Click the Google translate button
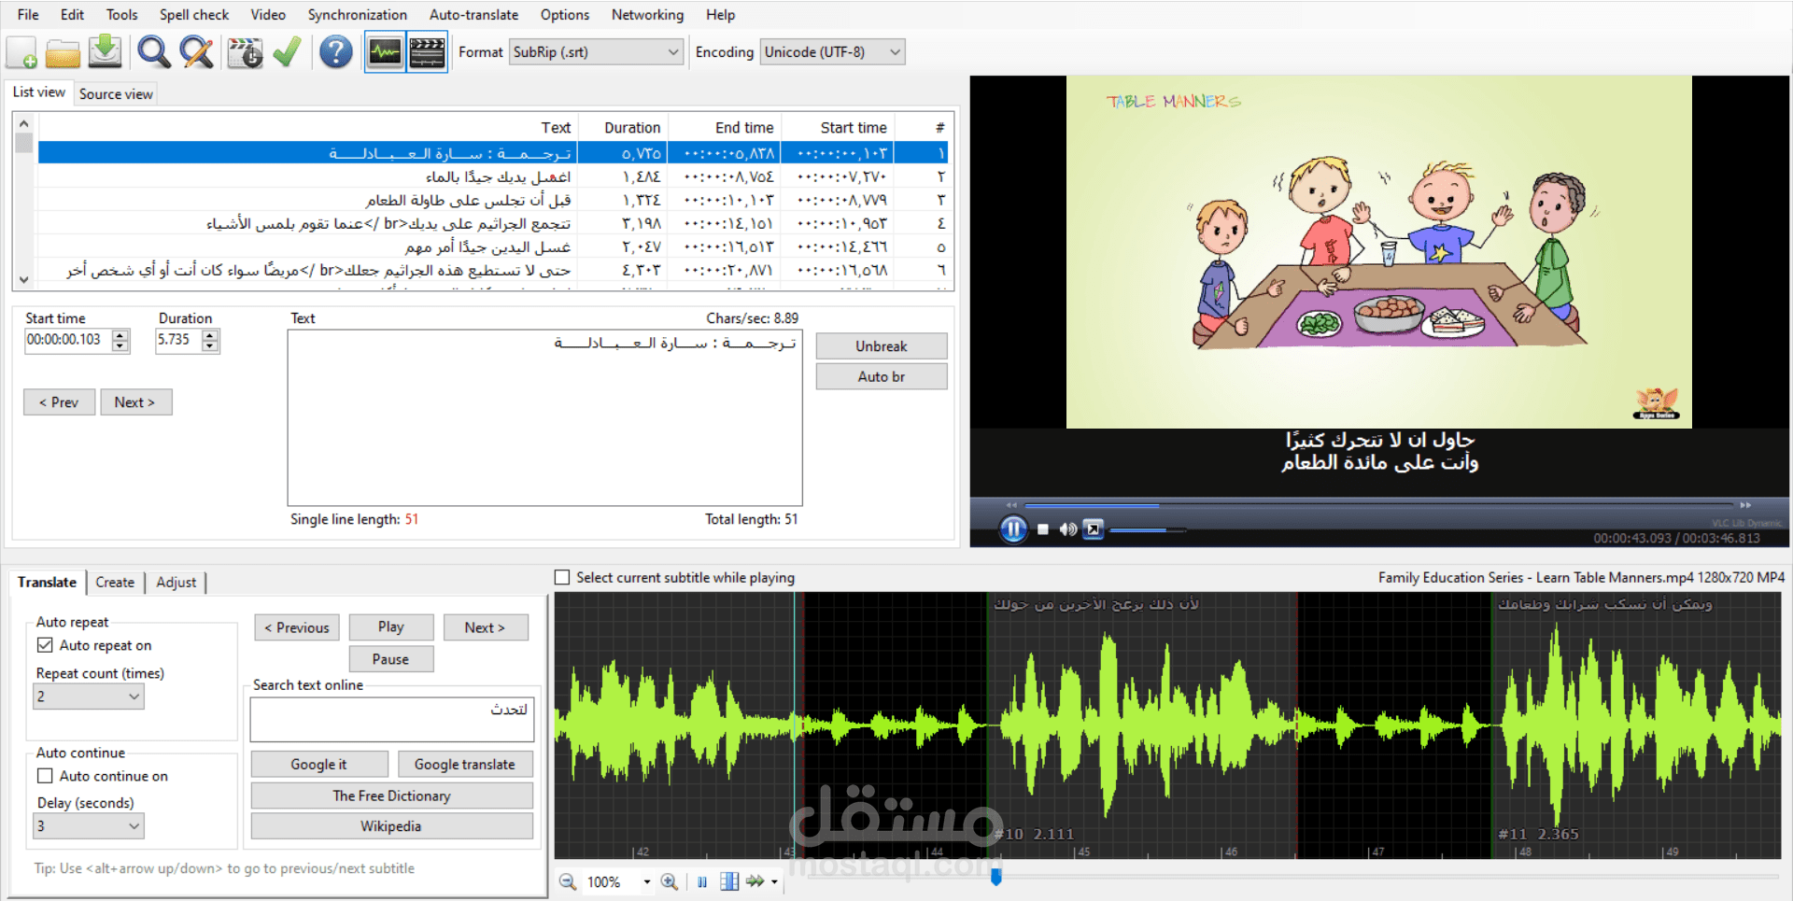1793x901 pixels. pos(465,765)
